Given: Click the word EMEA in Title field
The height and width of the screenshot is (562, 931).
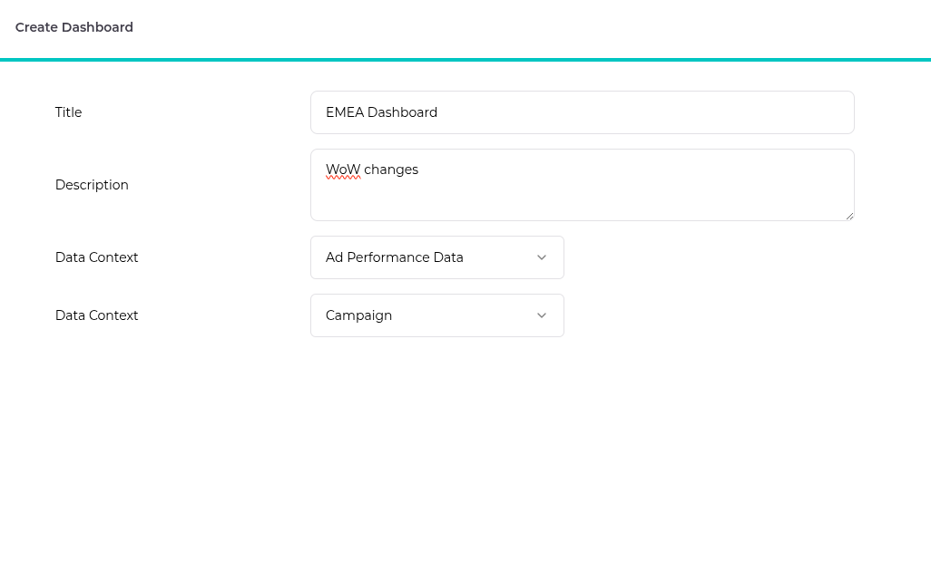Looking at the screenshot, I should [345, 112].
